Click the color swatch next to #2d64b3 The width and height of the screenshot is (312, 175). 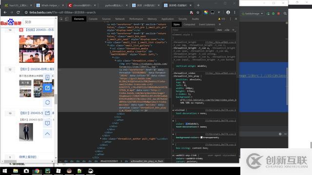187,124
